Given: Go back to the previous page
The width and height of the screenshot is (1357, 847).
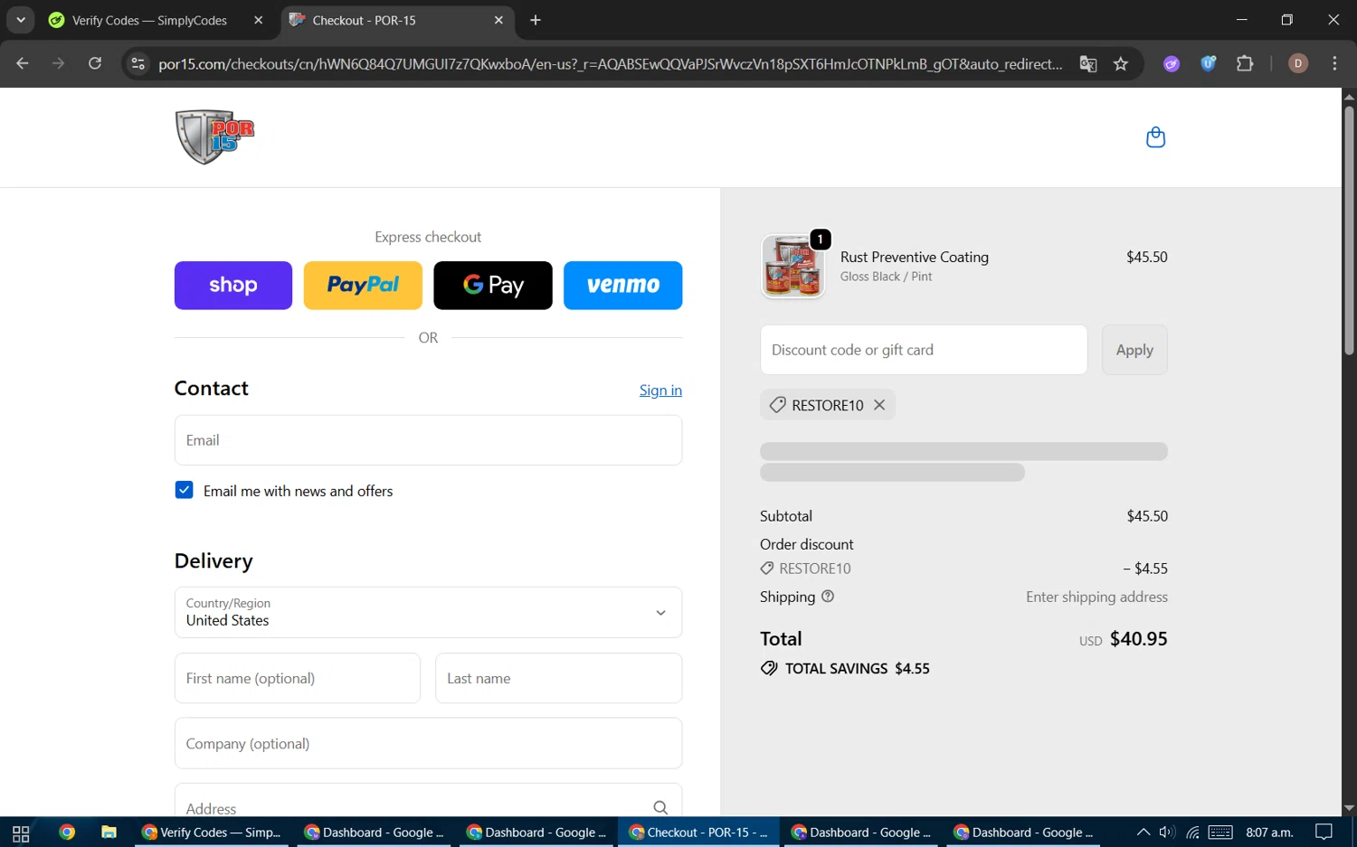Looking at the screenshot, I should 23,63.
